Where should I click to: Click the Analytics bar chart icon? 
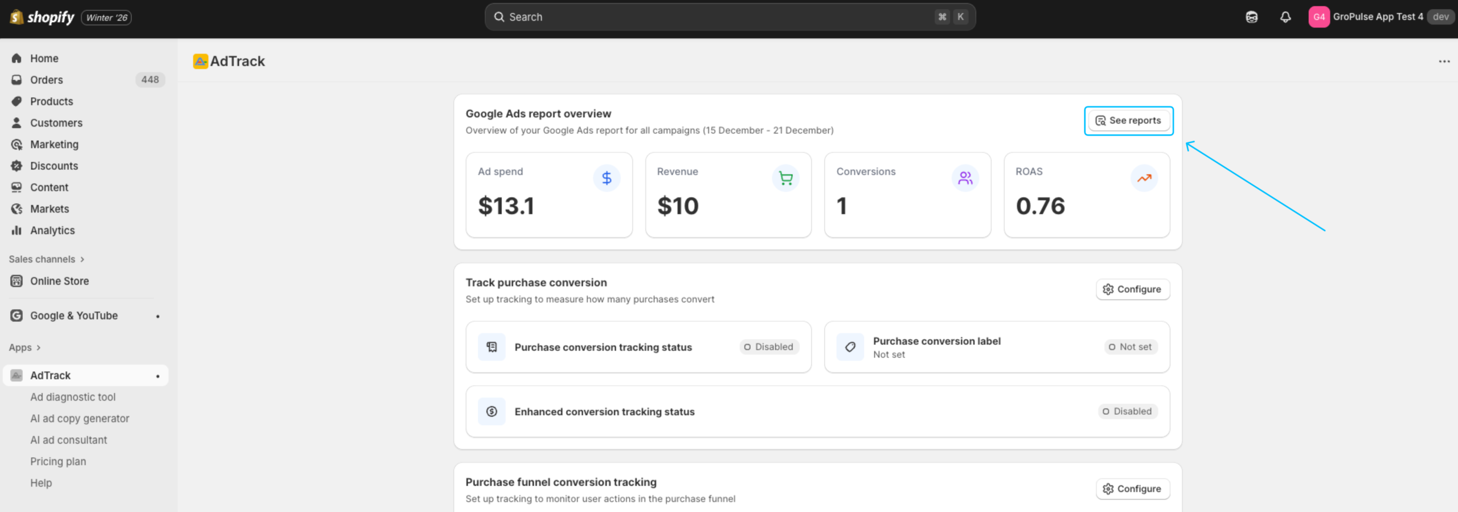(17, 230)
